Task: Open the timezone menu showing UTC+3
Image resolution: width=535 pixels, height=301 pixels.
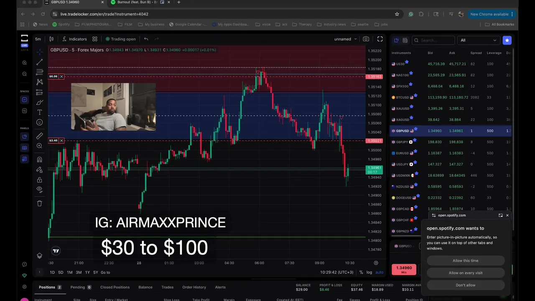Action: click(337, 273)
